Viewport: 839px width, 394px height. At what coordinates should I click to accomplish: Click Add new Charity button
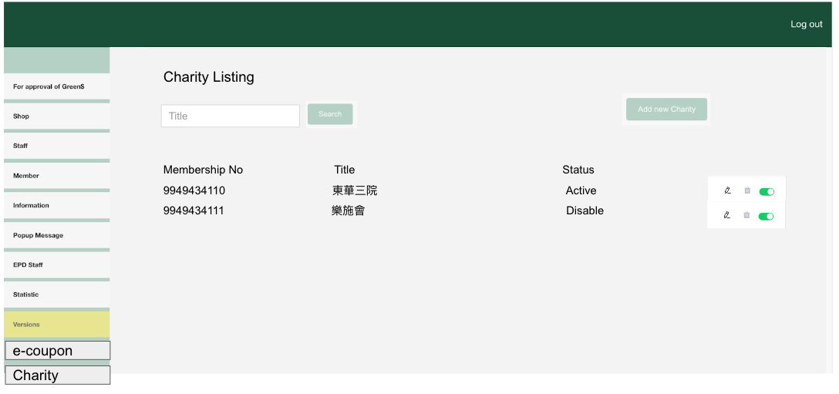pos(666,109)
